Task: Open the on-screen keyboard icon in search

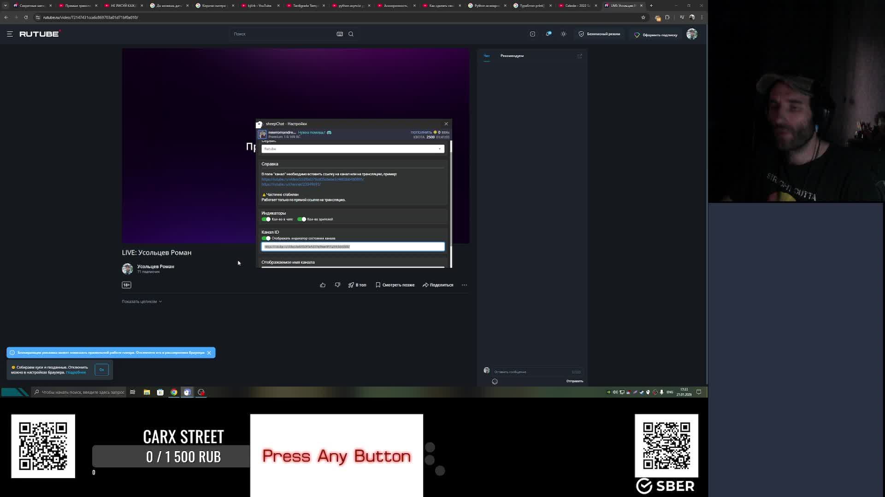Action: click(x=340, y=34)
